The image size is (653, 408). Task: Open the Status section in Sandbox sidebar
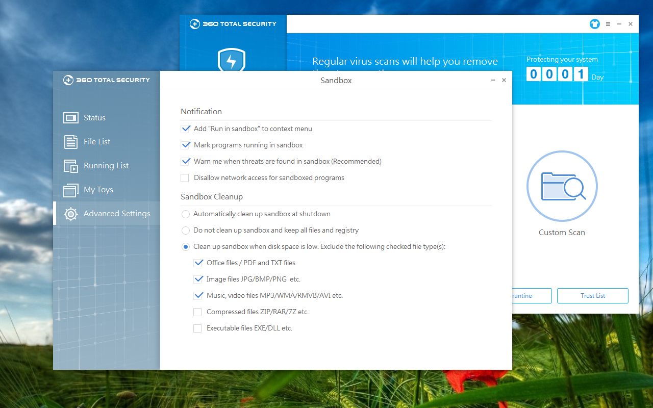tap(107, 118)
